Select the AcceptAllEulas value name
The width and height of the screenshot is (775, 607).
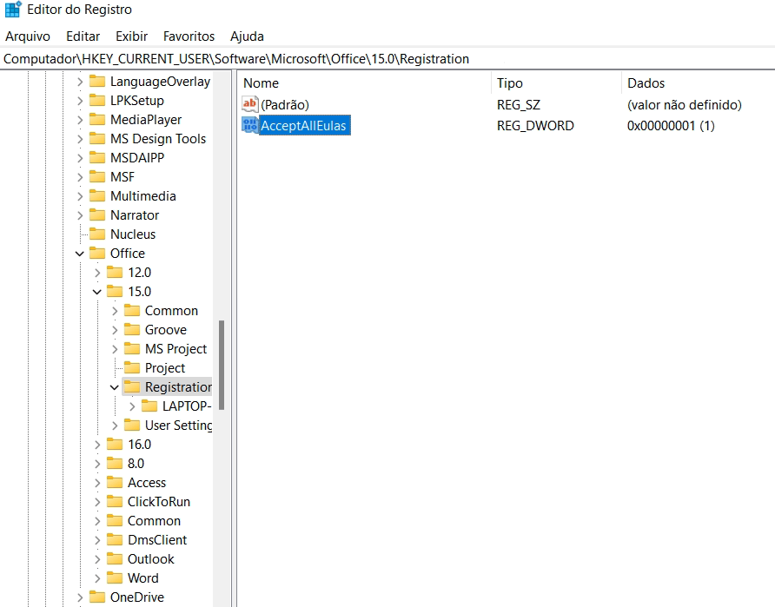tap(303, 125)
